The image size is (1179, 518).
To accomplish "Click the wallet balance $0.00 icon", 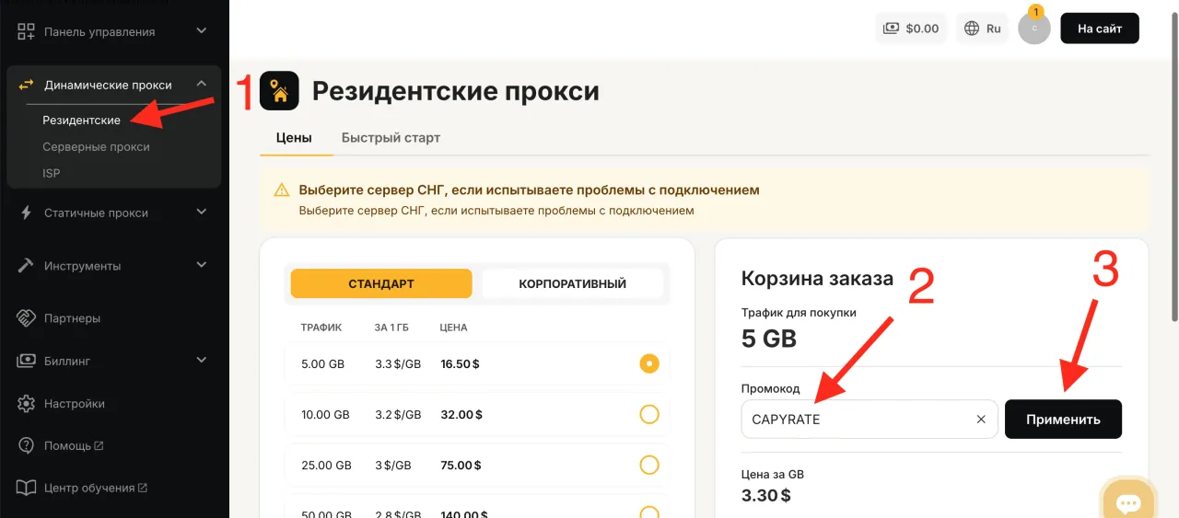I will [891, 29].
